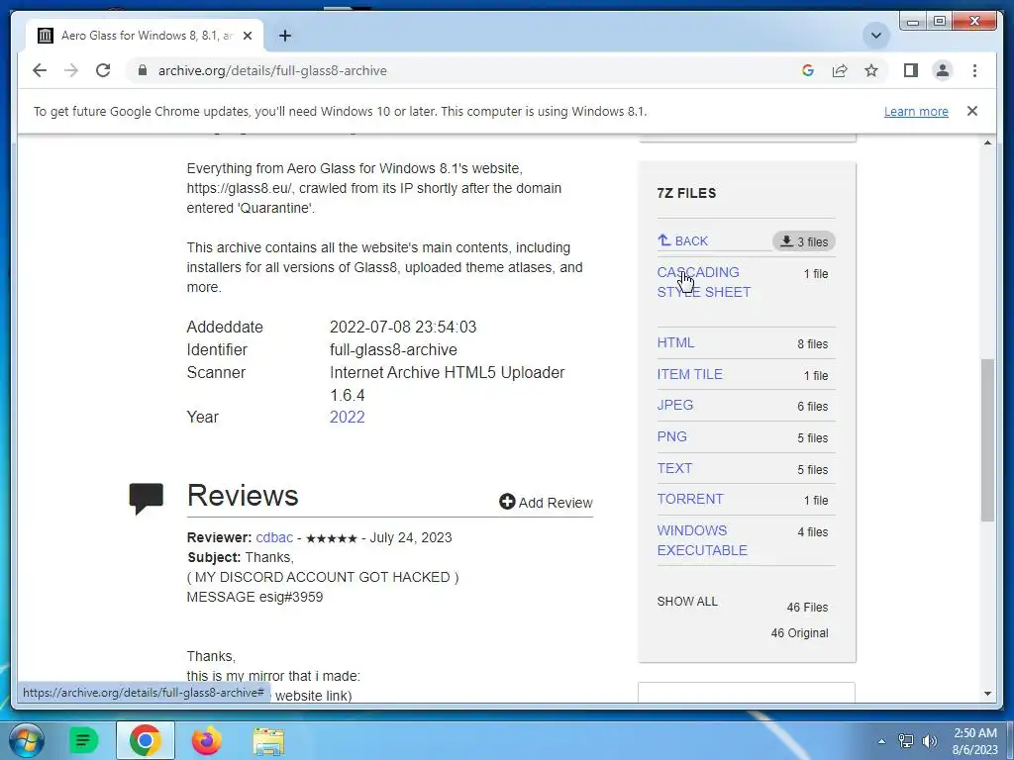
Task: Click the '7Z FILES' heading
Action: point(687,193)
